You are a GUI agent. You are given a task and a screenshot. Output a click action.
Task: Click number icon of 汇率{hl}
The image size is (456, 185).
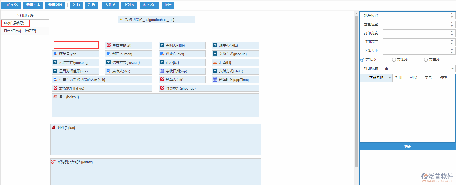[215, 62]
